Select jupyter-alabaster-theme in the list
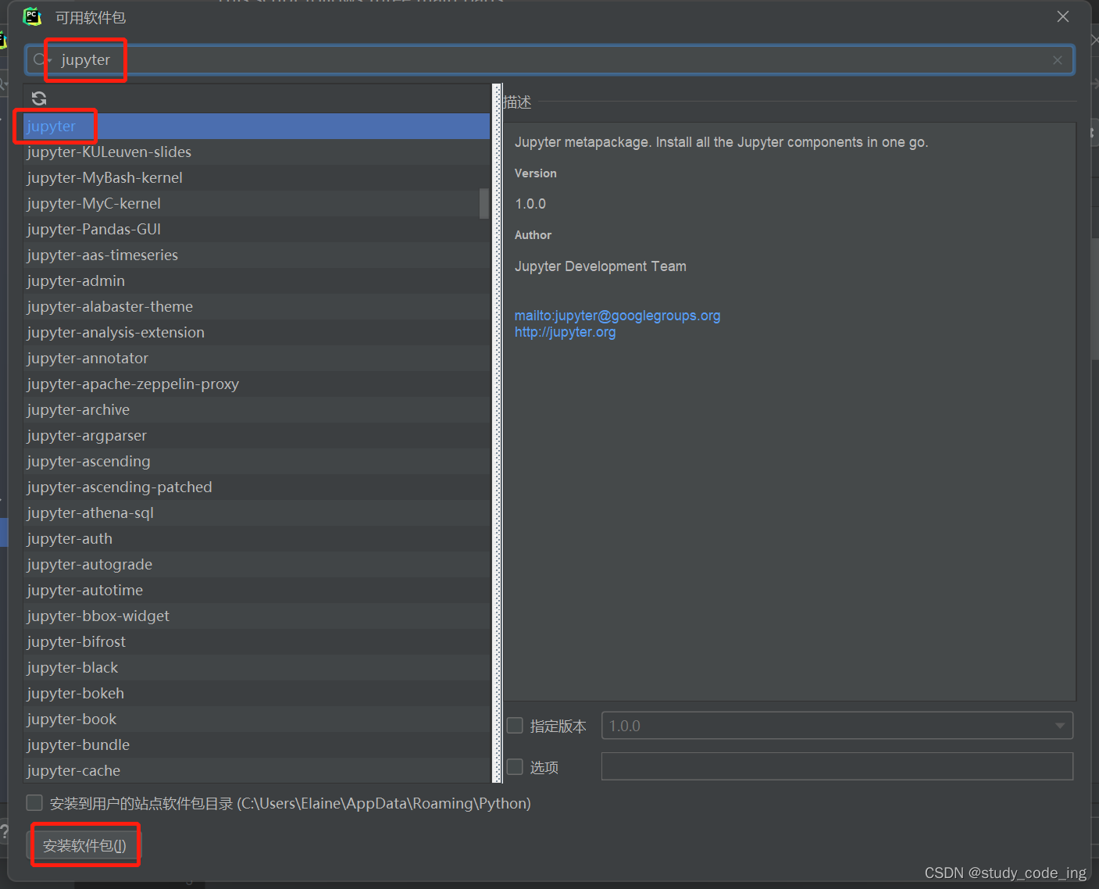 (256, 306)
